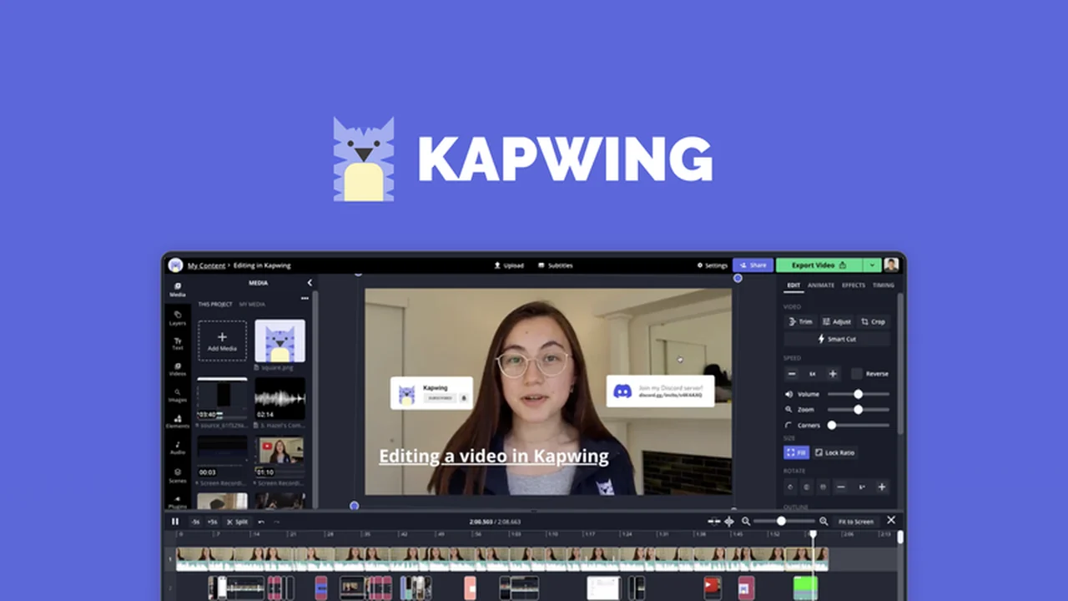Image resolution: width=1068 pixels, height=601 pixels.
Task: Open the Media sidebar panel
Action: [178, 290]
